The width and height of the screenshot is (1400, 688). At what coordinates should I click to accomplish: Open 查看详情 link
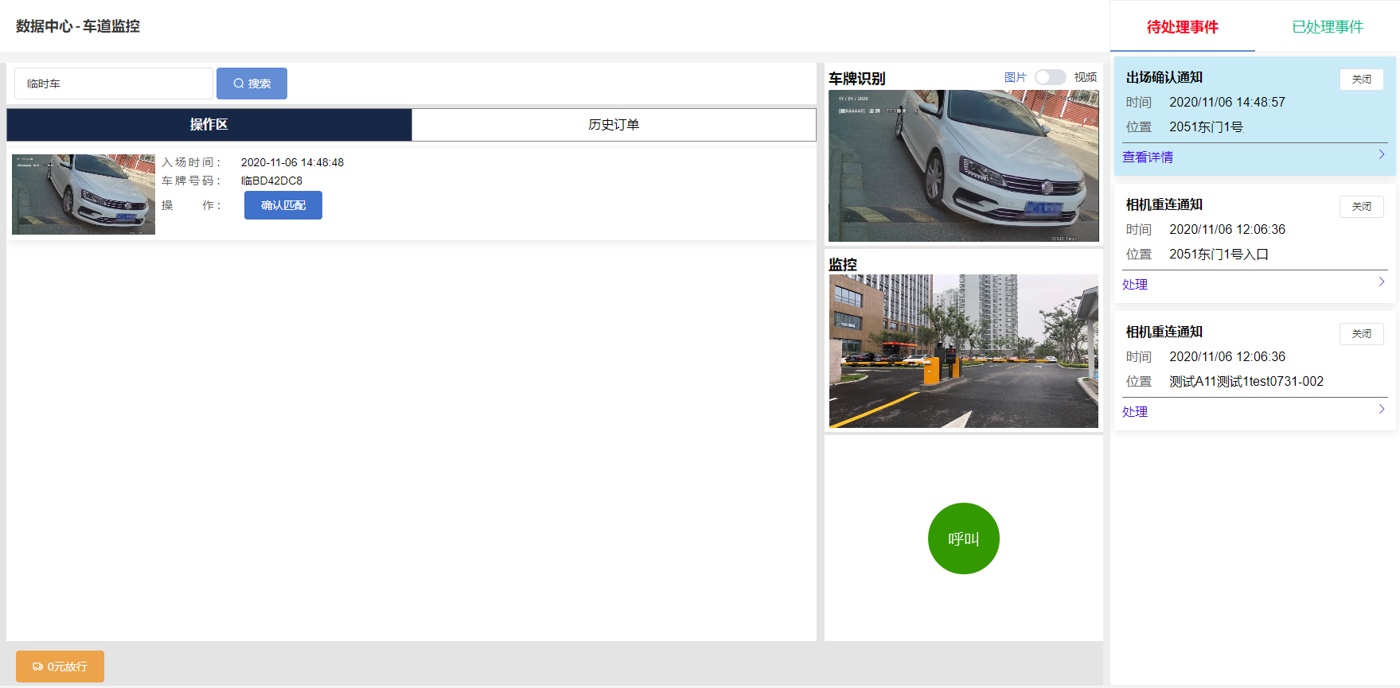click(1147, 157)
